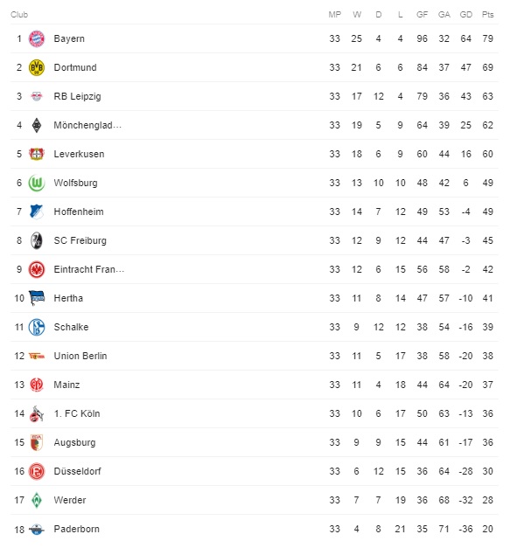Click the Leverkusen club logo

(x=37, y=154)
